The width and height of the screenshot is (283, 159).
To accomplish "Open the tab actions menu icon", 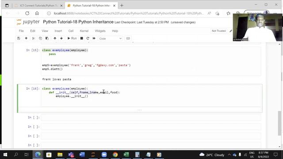I will pos(7,6).
